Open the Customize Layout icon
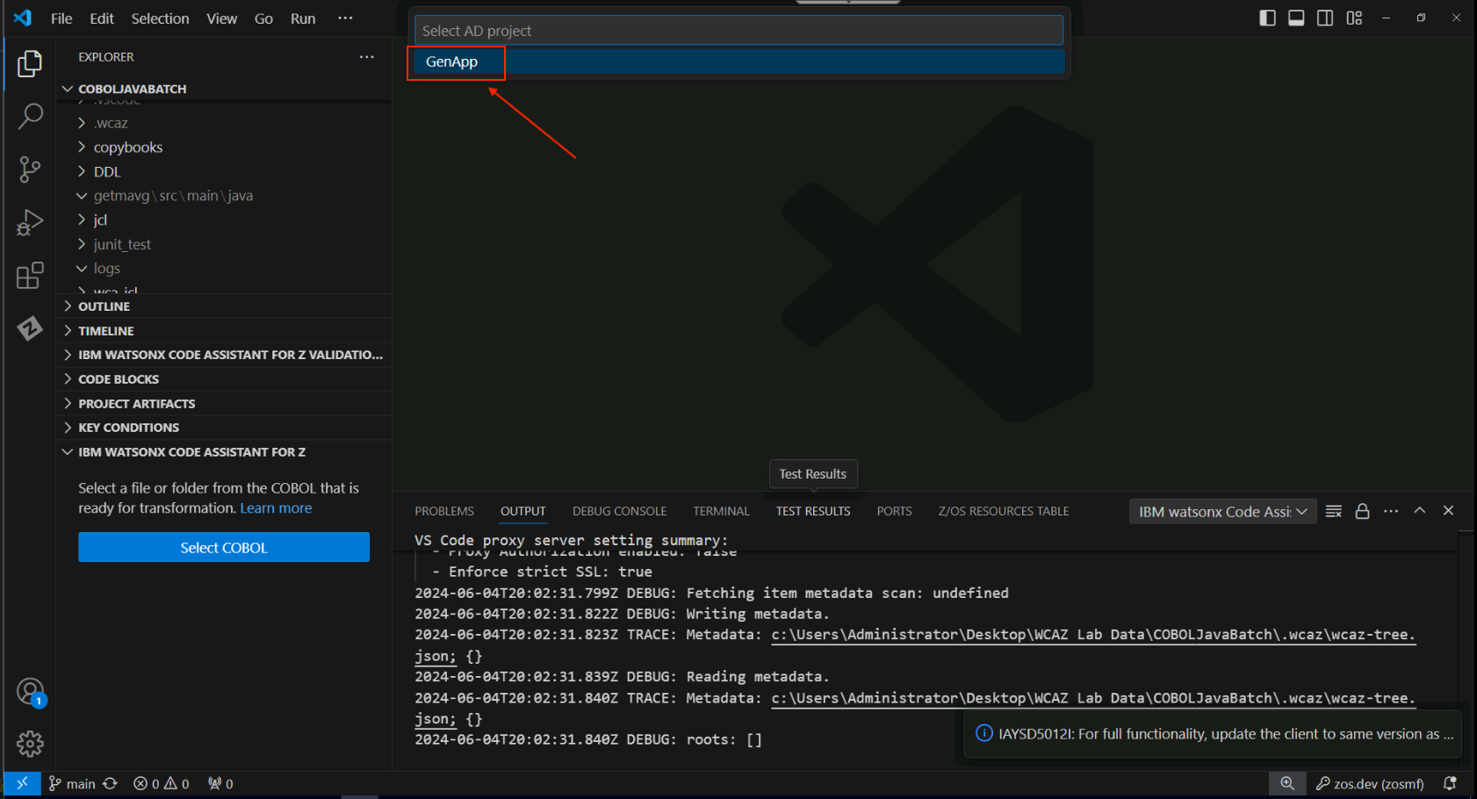The width and height of the screenshot is (1477, 799). [x=1354, y=18]
